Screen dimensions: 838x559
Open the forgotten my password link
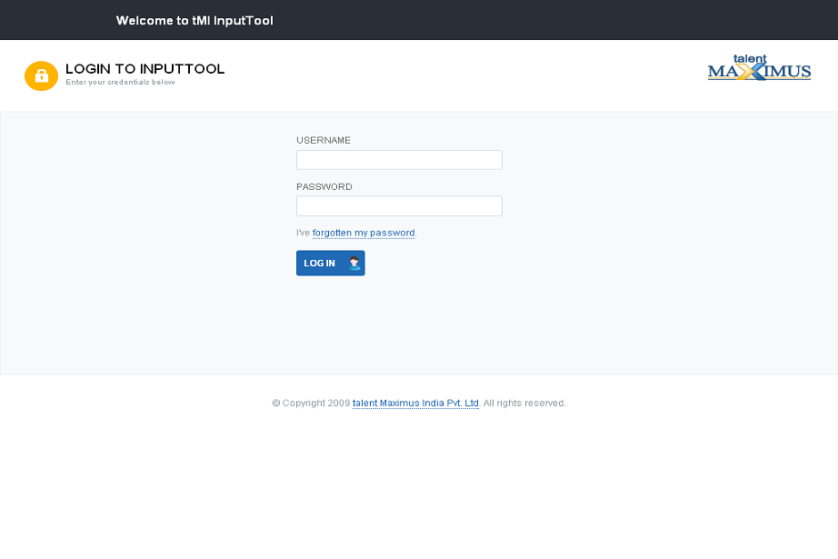coord(364,234)
